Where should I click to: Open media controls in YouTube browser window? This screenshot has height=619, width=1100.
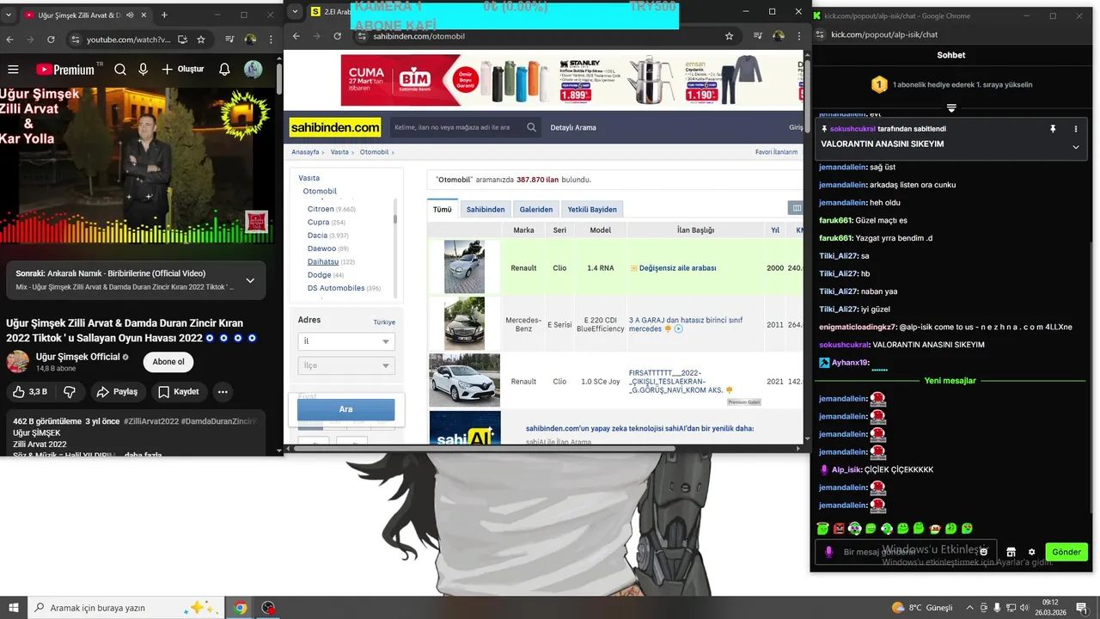click(229, 40)
